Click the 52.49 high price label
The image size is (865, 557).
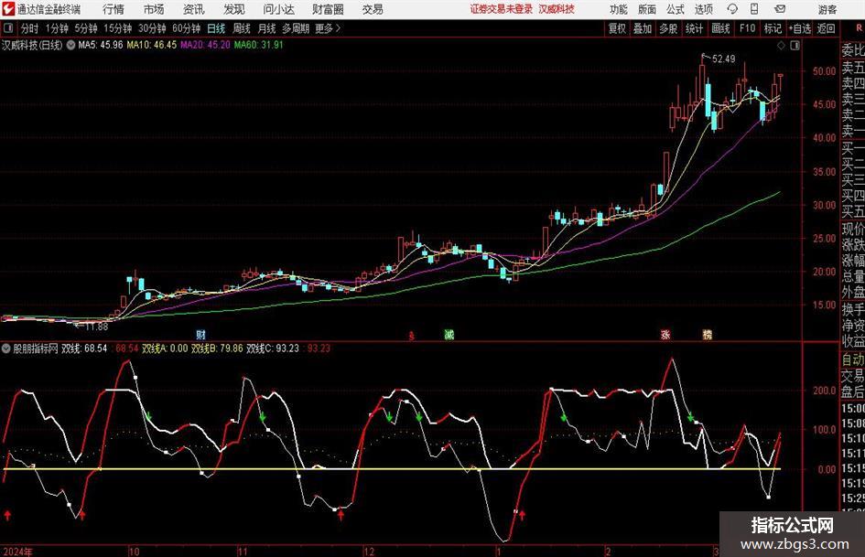click(724, 59)
